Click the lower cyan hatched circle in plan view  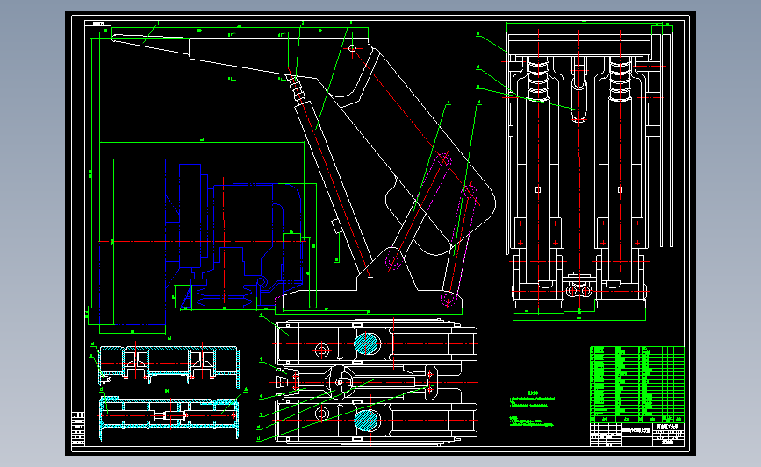(x=366, y=420)
